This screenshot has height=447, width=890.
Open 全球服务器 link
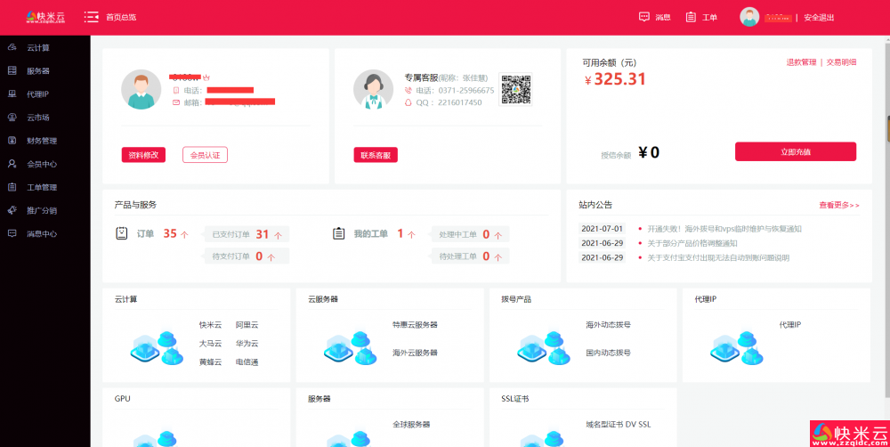point(411,424)
